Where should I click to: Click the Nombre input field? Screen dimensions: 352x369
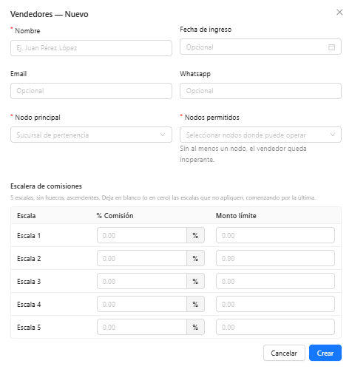point(91,48)
